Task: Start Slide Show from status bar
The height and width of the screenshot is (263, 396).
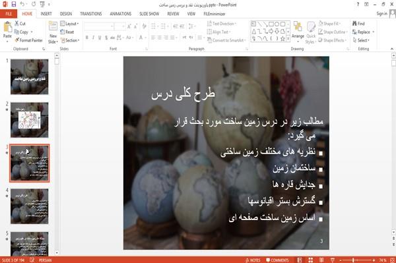Action: point(333,260)
